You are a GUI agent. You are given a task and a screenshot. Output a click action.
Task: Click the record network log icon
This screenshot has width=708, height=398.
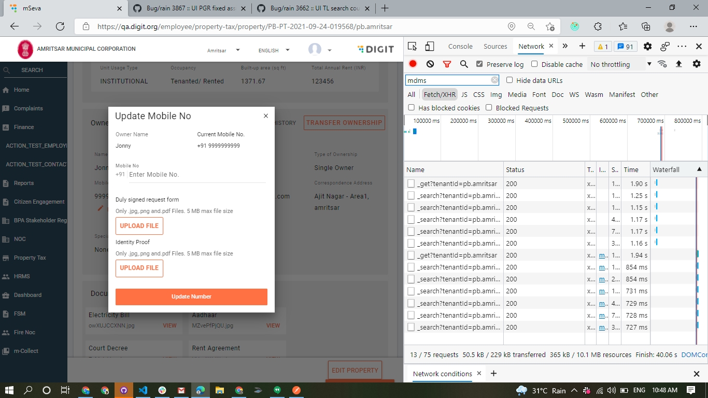click(413, 64)
